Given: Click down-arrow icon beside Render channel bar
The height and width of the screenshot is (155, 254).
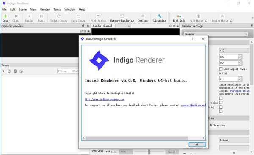Looking at the screenshot, I should click(178, 26).
